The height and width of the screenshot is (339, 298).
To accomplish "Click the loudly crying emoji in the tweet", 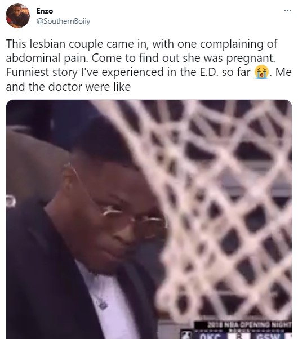I will (x=262, y=72).
